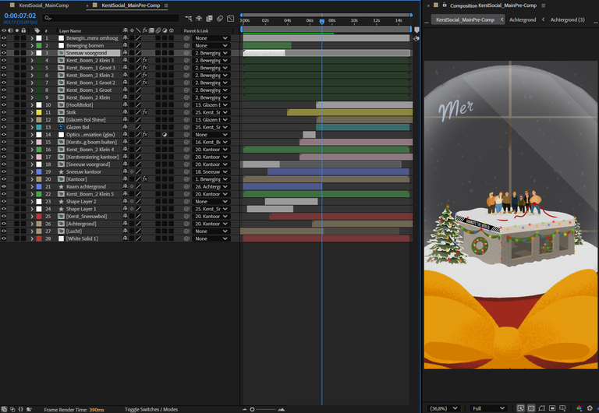
Task: Toggle the shy layers switch icon
Action: tap(198, 18)
